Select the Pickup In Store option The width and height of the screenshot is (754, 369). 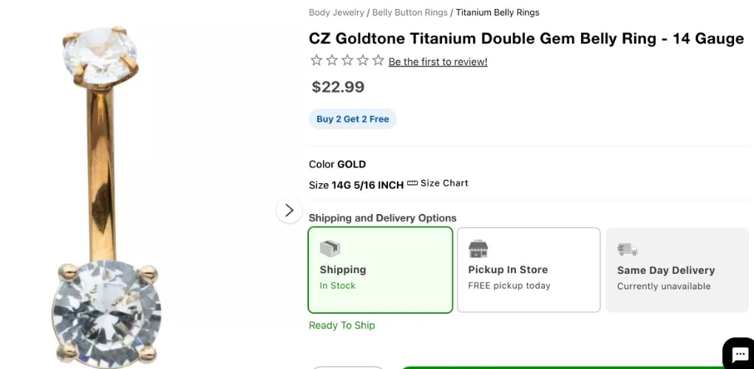[x=529, y=269]
